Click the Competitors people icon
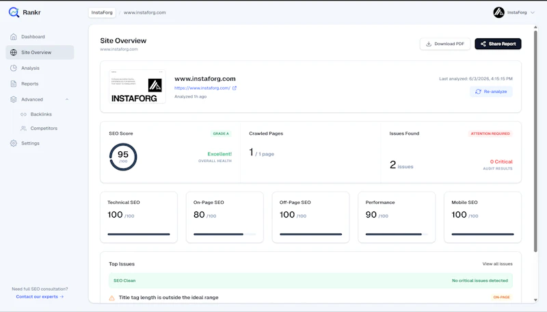The width and height of the screenshot is (547, 312). pos(23,129)
